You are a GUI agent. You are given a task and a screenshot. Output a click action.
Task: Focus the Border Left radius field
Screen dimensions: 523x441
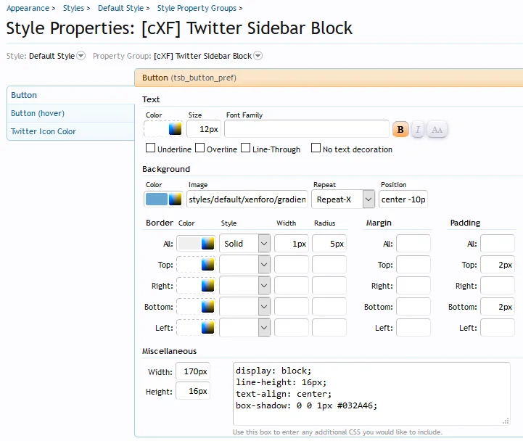click(329, 328)
